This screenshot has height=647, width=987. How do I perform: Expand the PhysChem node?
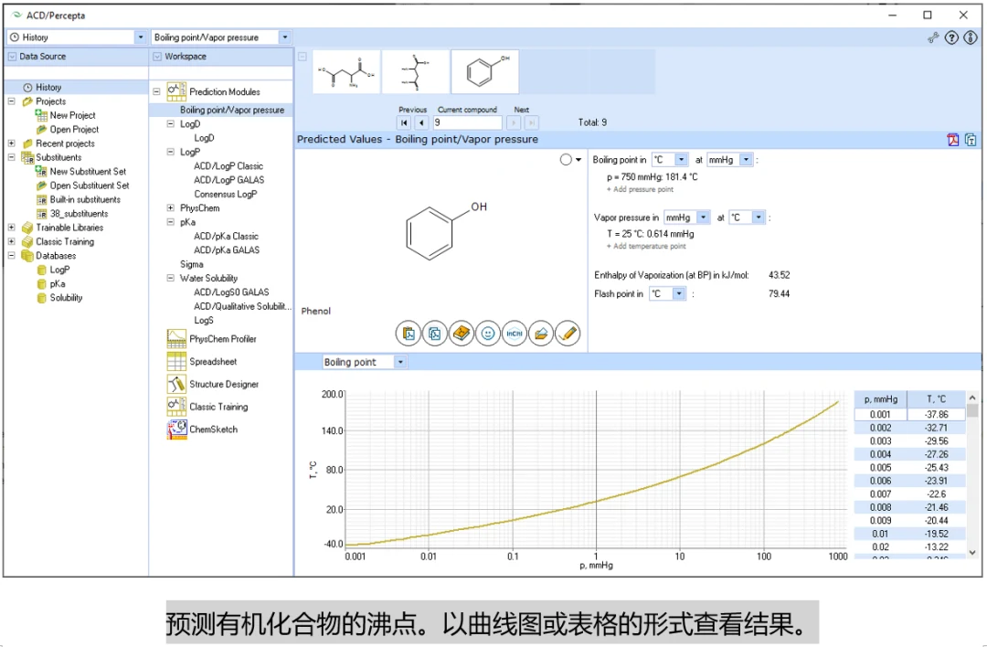click(x=171, y=207)
